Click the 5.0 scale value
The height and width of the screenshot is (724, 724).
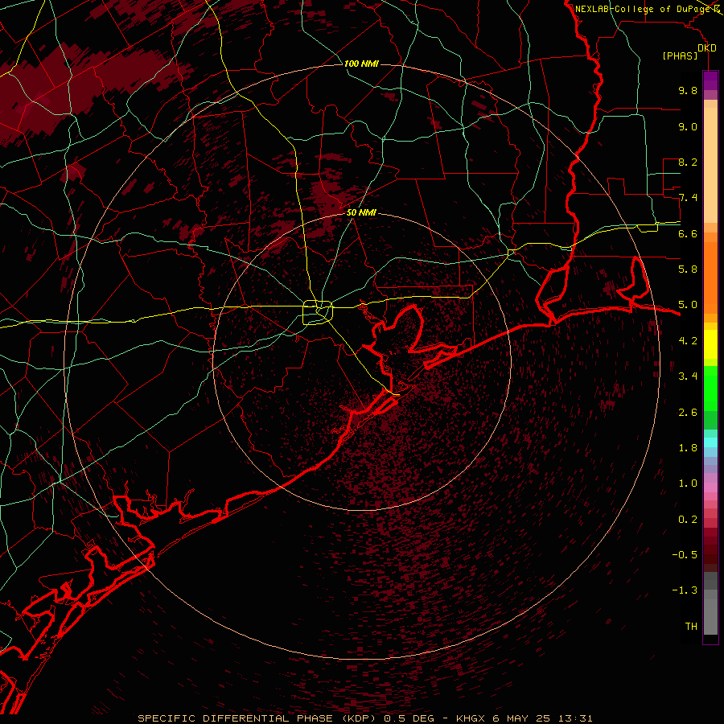coord(688,305)
